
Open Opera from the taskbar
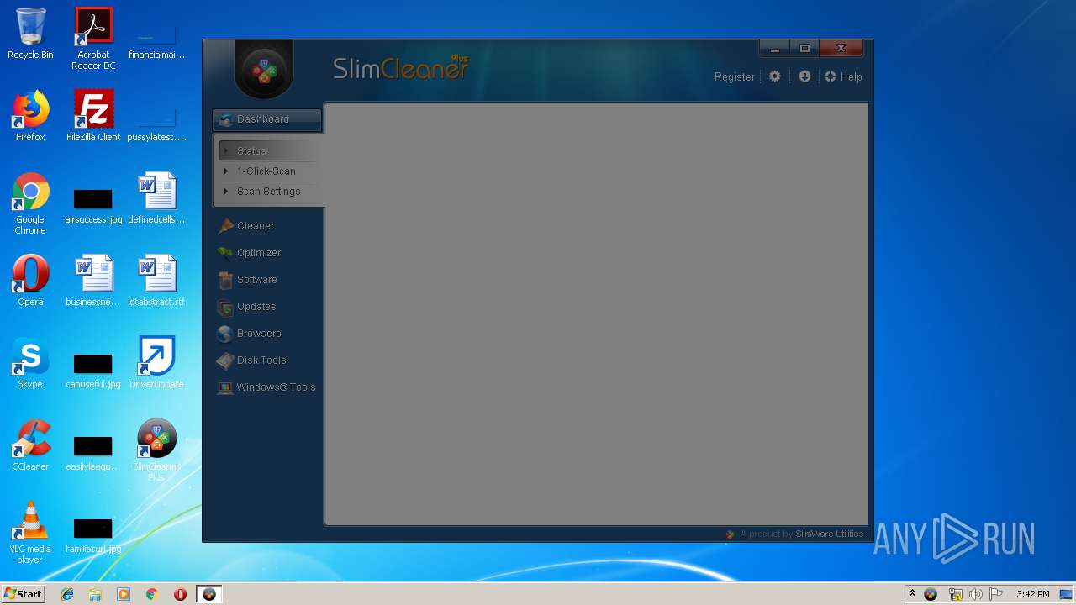pyautogui.click(x=180, y=594)
